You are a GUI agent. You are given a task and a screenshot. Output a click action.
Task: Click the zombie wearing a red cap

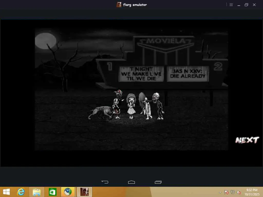(x=118, y=104)
